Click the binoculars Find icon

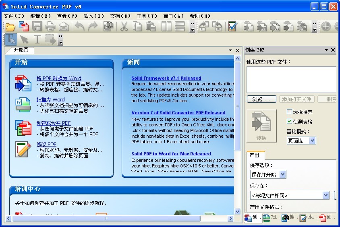point(108,27)
